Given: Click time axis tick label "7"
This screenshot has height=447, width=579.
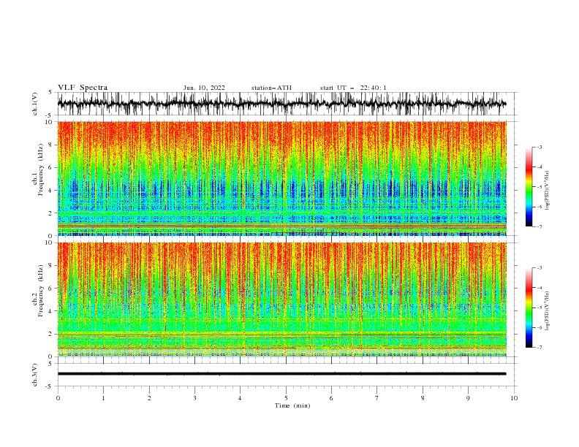Looking at the screenshot, I should click(x=377, y=398).
